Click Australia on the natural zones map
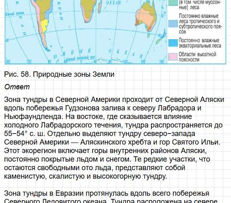 tap(146, 16)
